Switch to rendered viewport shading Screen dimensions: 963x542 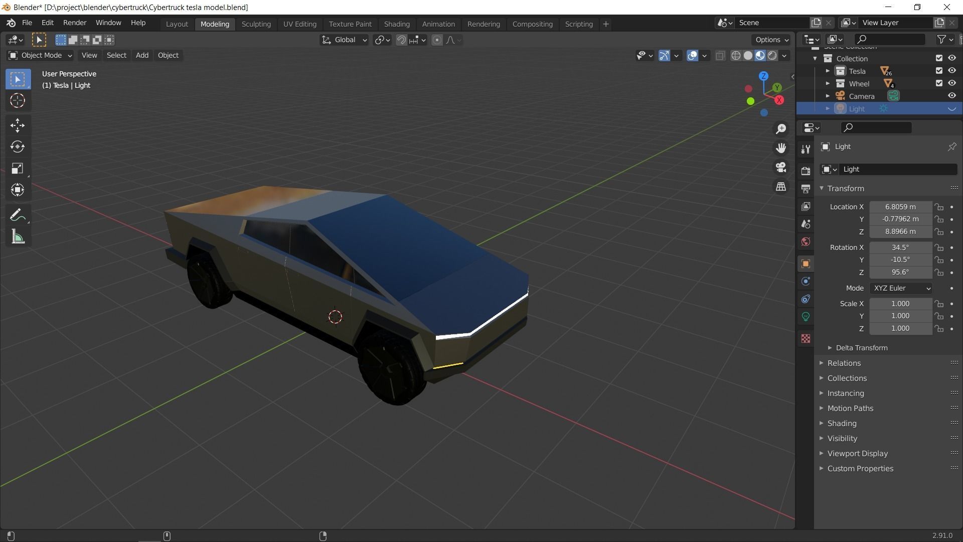(772, 56)
